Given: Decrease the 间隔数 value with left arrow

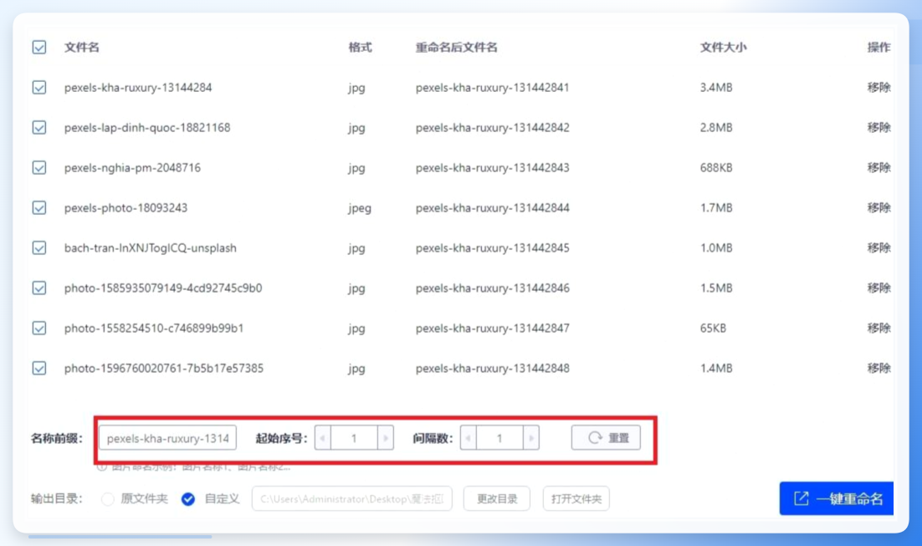Looking at the screenshot, I should 469,438.
